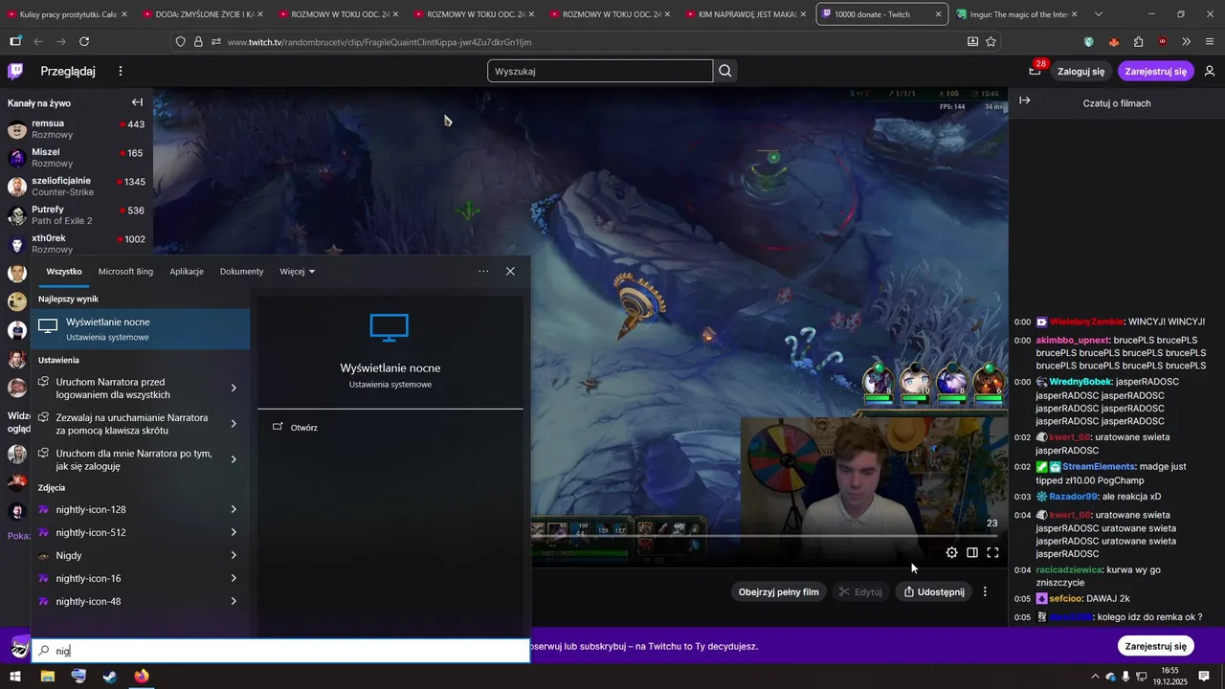Bookmark this page with the star
Image resolution: width=1225 pixels, height=689 pixels.
(x=991, y=42)
